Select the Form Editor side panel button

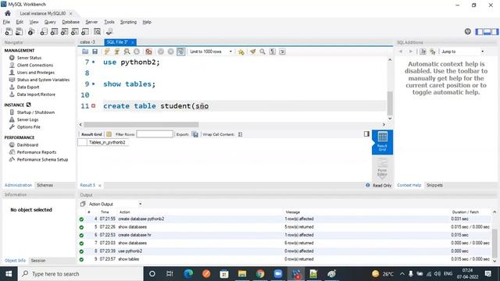pyautogui.click(x=382, y=168)
